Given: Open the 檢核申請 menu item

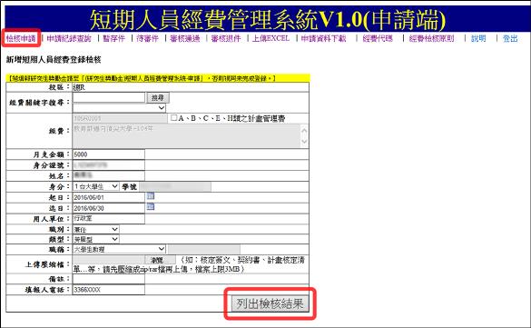Looking at the screenshot, I should (21, 38).
